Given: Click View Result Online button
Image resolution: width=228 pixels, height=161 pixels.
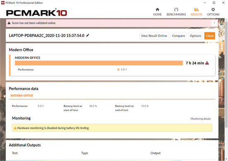Looking at the screenshot, I should [154, 36].
